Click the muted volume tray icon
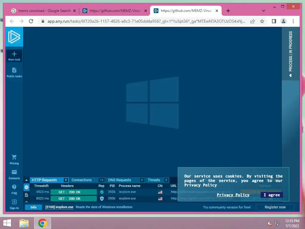Screen dimensions: 305x229 click(270, 223)
